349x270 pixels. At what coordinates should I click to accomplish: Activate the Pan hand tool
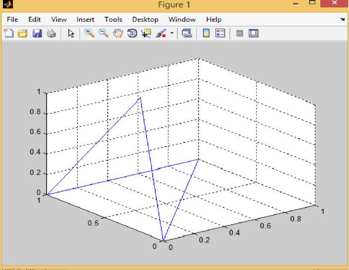(x=118, y=34)
